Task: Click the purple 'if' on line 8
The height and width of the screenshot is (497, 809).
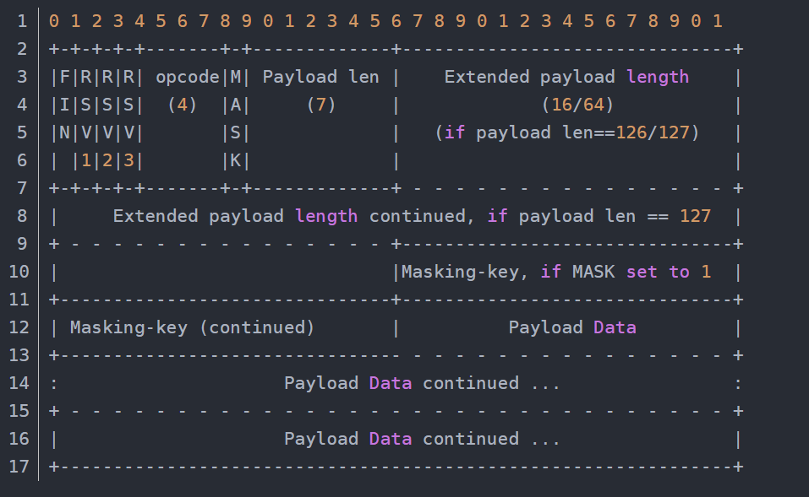Action: (x=497, y=216)
